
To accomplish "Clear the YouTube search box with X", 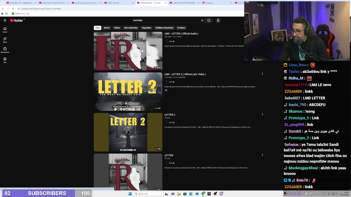I will click(202, 20).
